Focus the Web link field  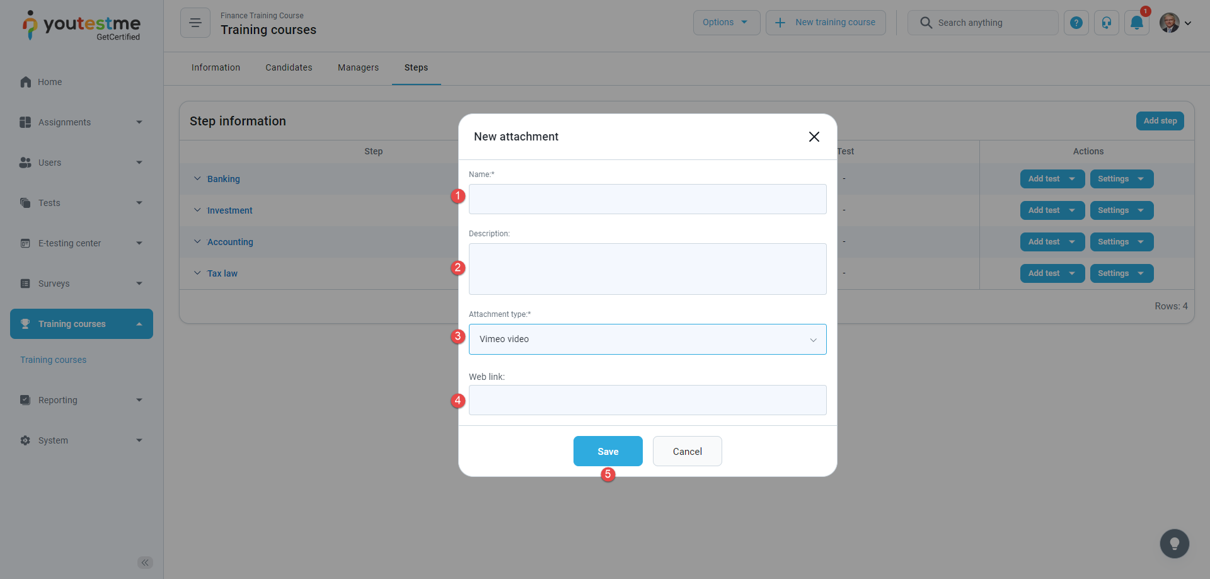[x=647, y=400]
